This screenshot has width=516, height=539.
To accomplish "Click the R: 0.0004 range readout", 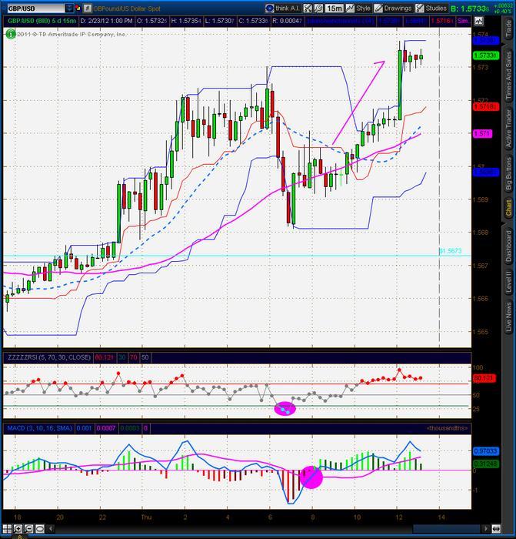I will point(287,21).
